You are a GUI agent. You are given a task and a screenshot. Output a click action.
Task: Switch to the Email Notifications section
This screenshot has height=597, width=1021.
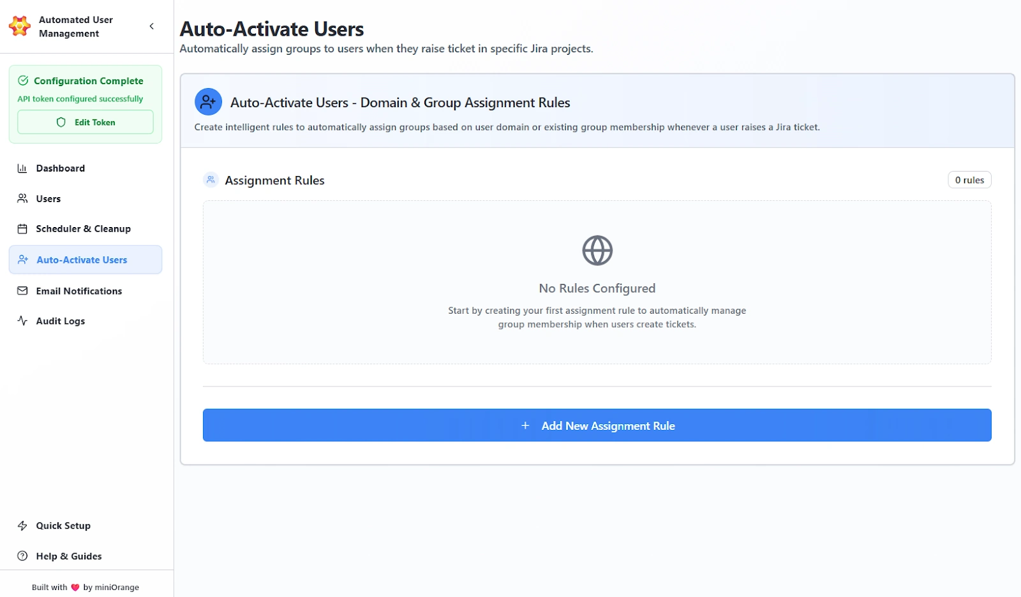coord(78,291)
